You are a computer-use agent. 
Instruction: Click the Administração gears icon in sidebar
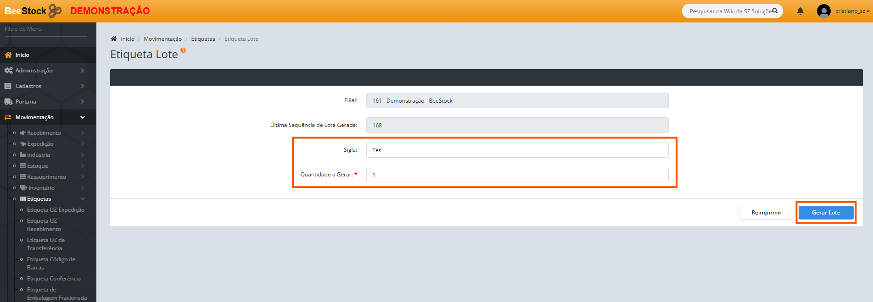pos(8,71)
